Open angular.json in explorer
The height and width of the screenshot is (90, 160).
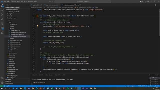pos(12,67)
